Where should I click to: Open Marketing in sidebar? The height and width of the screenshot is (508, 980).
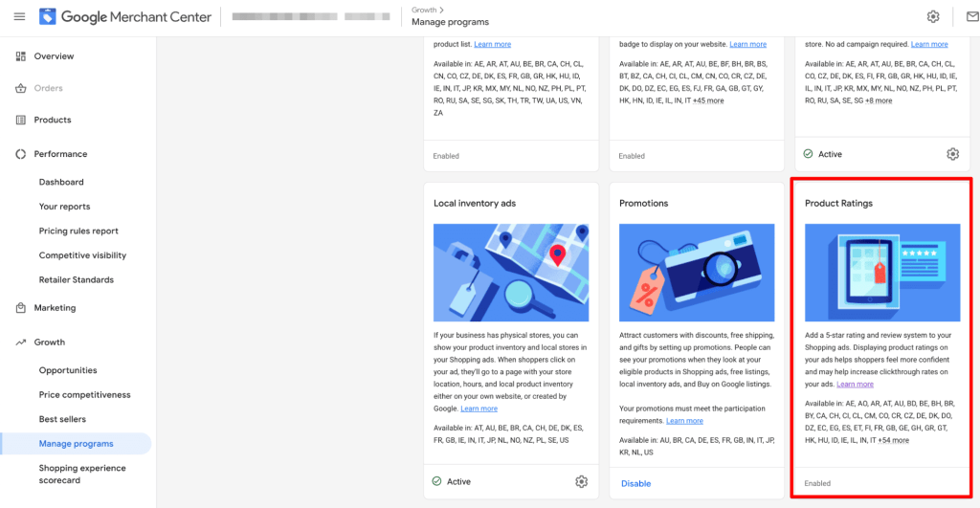55,308
